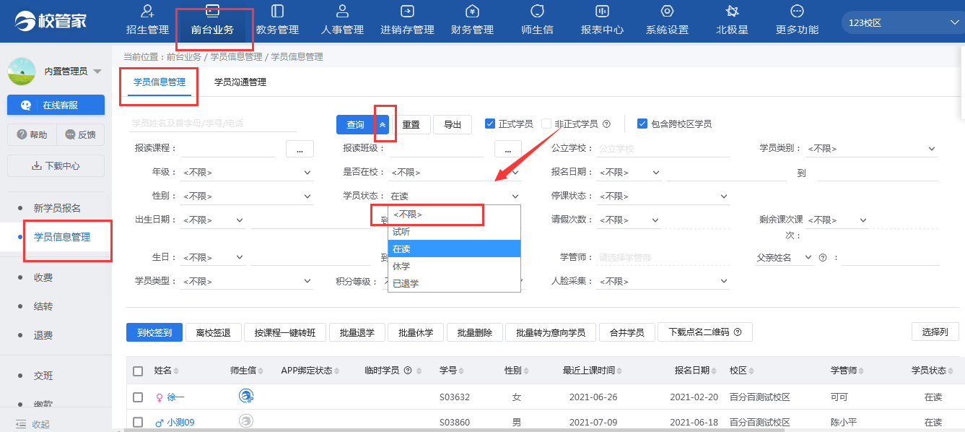Open the 前台业务 module

click(212, 20)
